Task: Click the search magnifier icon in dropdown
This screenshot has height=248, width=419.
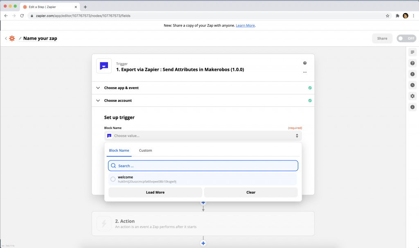Action: click(113, 166)
